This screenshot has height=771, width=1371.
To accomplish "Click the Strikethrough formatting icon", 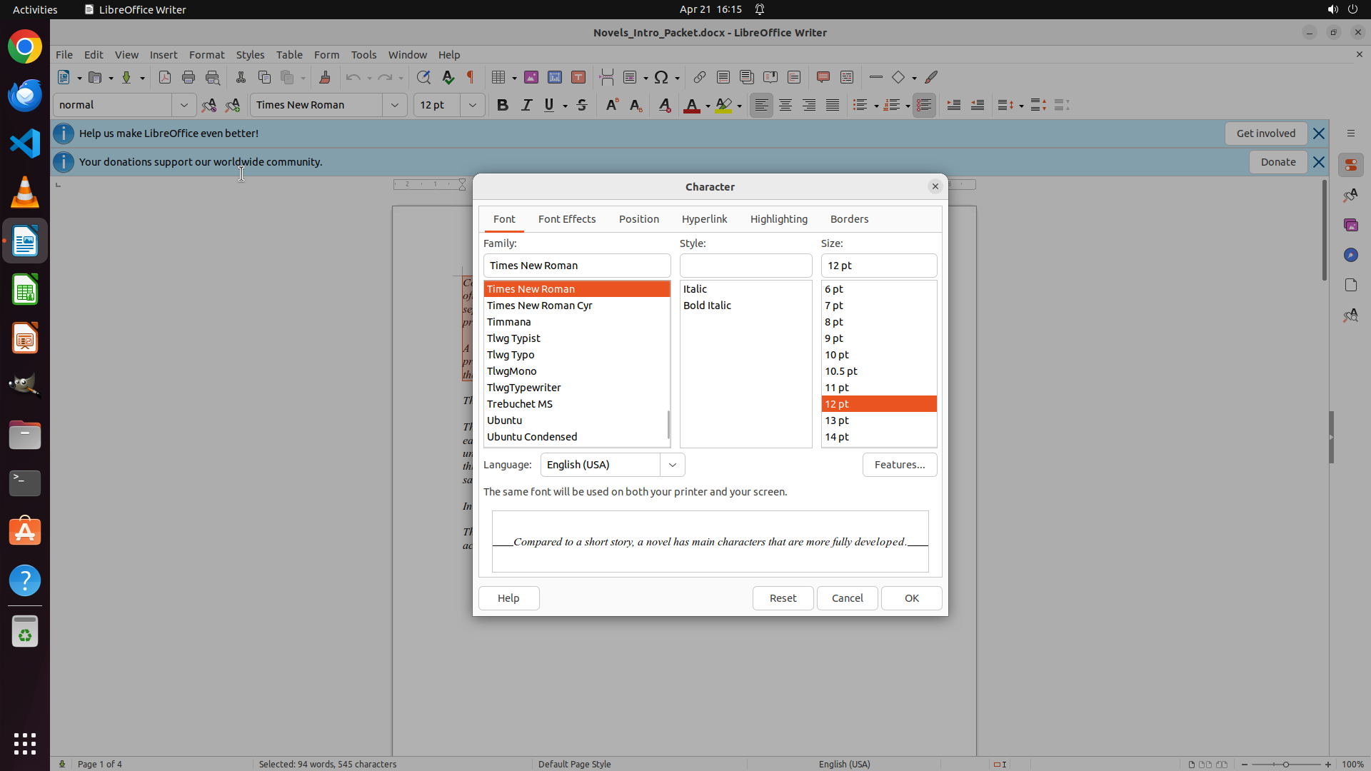I will point(582,105).
